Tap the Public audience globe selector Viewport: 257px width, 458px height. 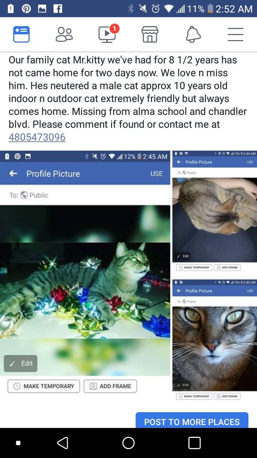[34, 195]
